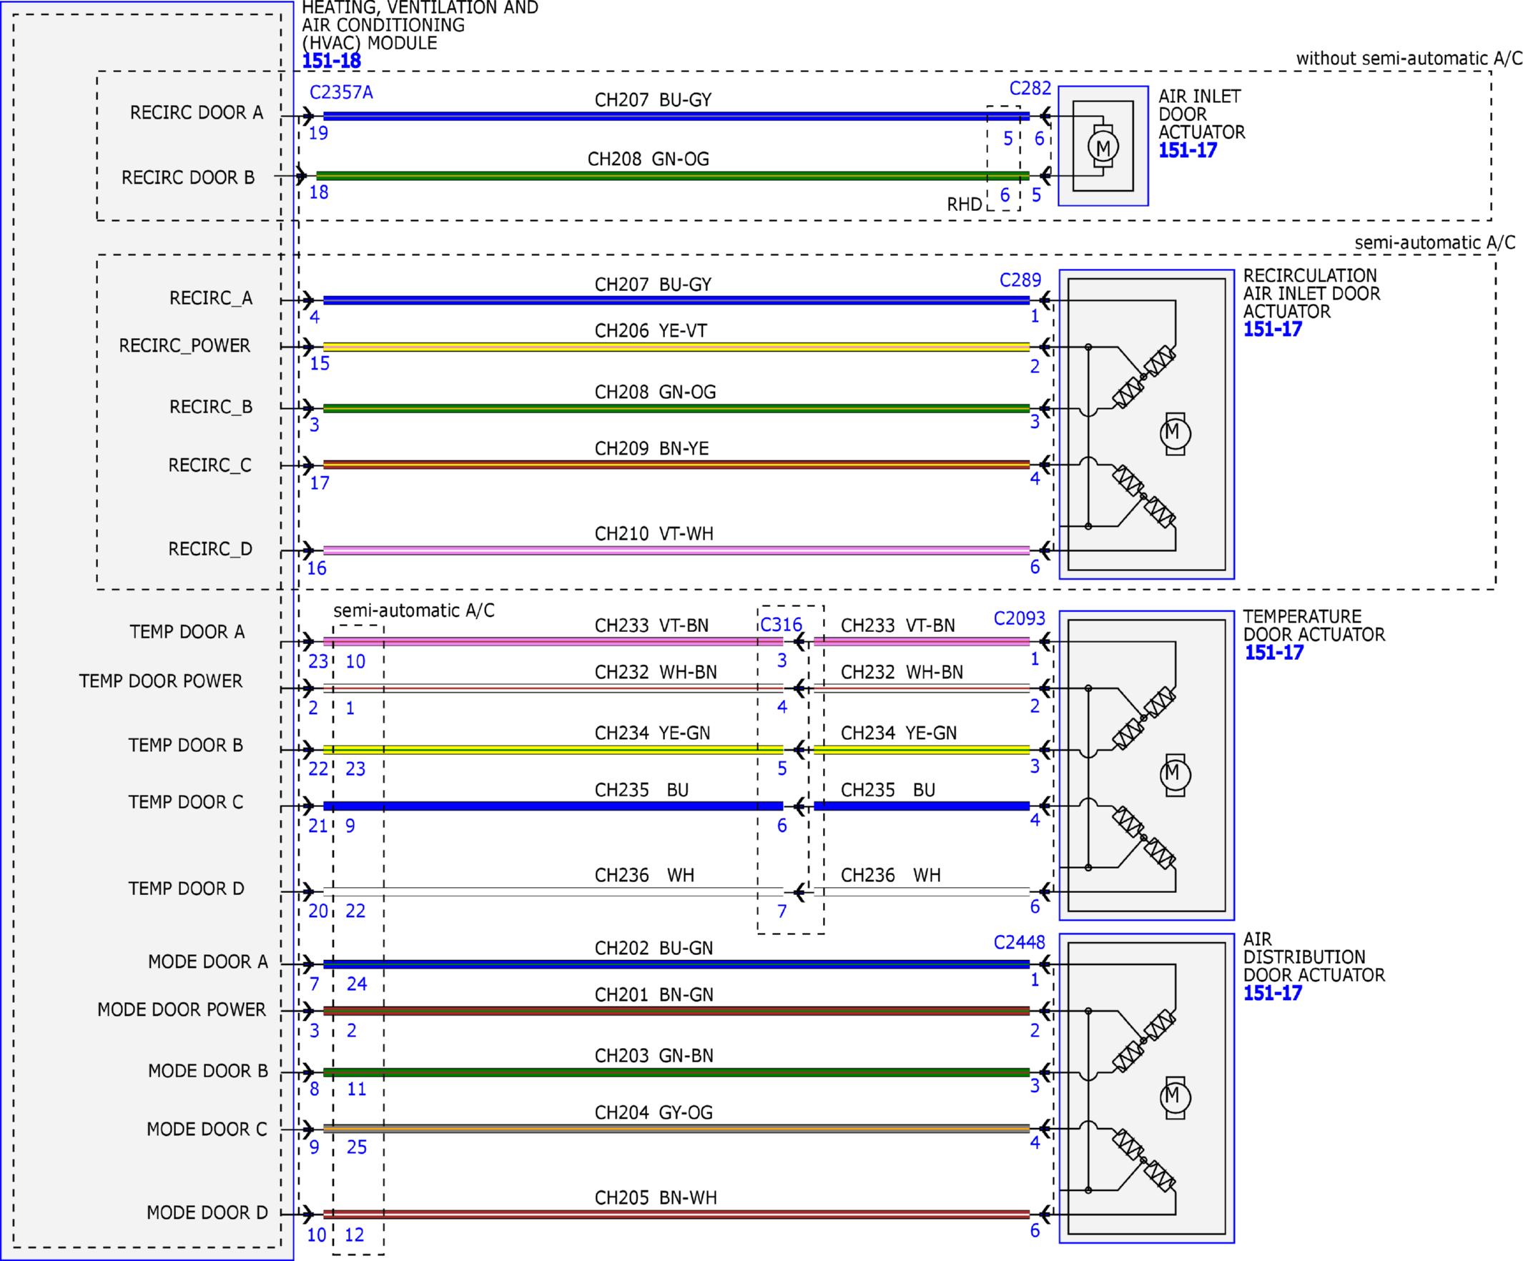Select connector label C282

[x=1030, y=89]
